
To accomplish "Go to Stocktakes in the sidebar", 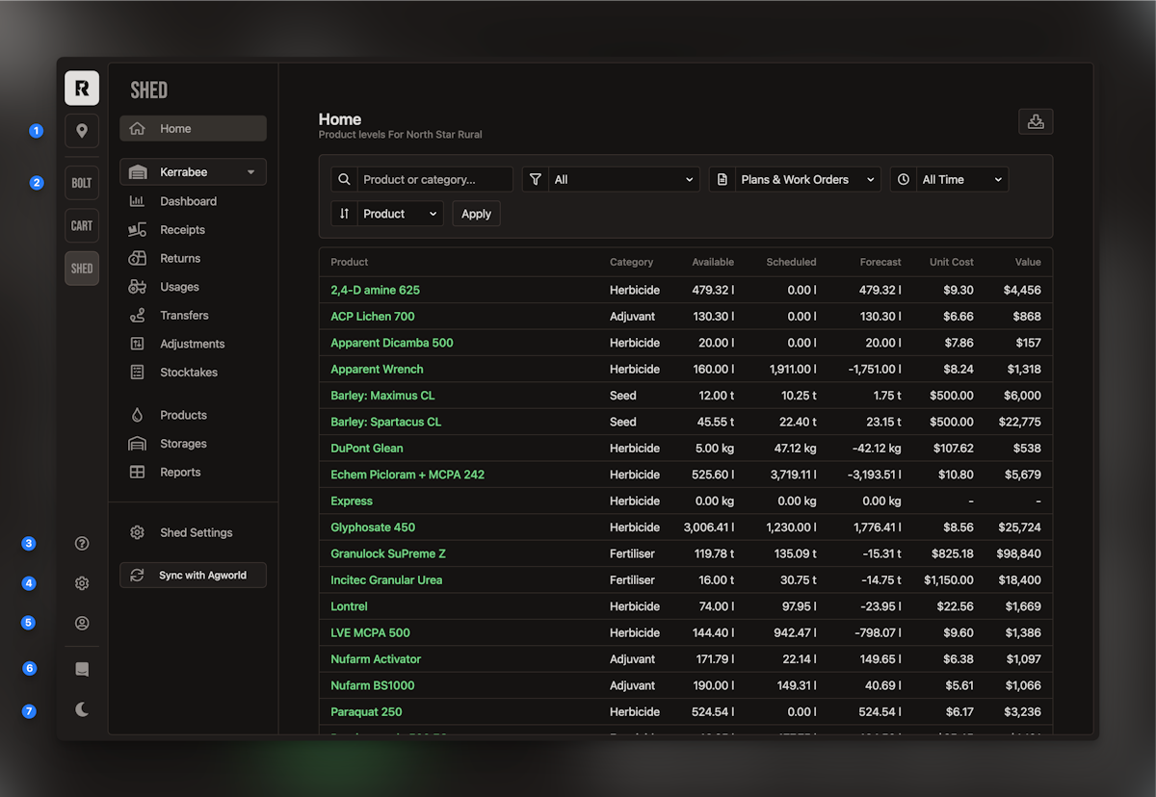I will [x=189, y=373].
